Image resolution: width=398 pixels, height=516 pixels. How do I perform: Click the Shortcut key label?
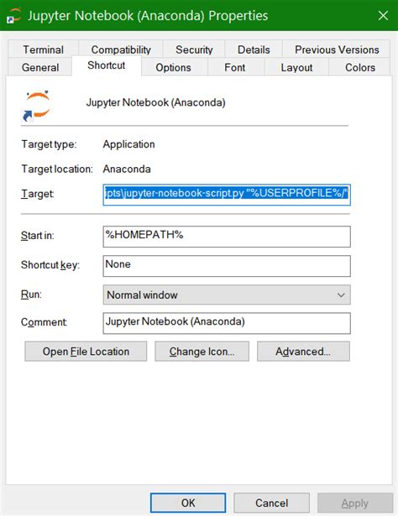[x=50, y=265]
